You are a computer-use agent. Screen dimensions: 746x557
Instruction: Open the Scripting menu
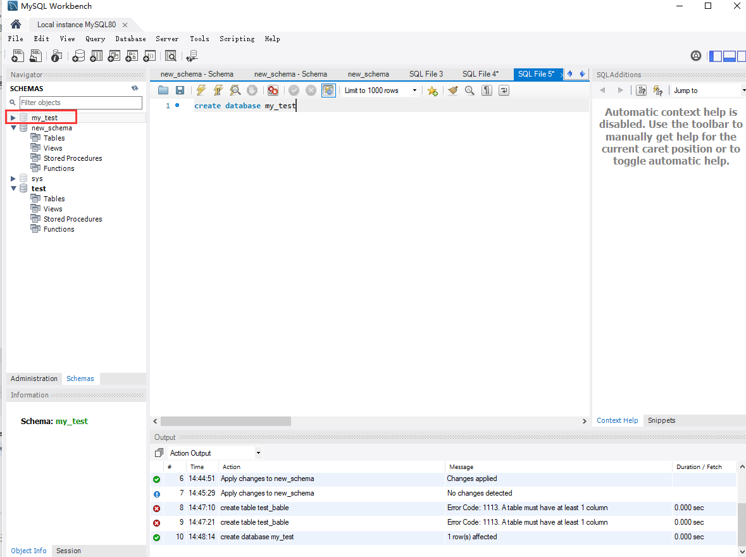point(237,39)
